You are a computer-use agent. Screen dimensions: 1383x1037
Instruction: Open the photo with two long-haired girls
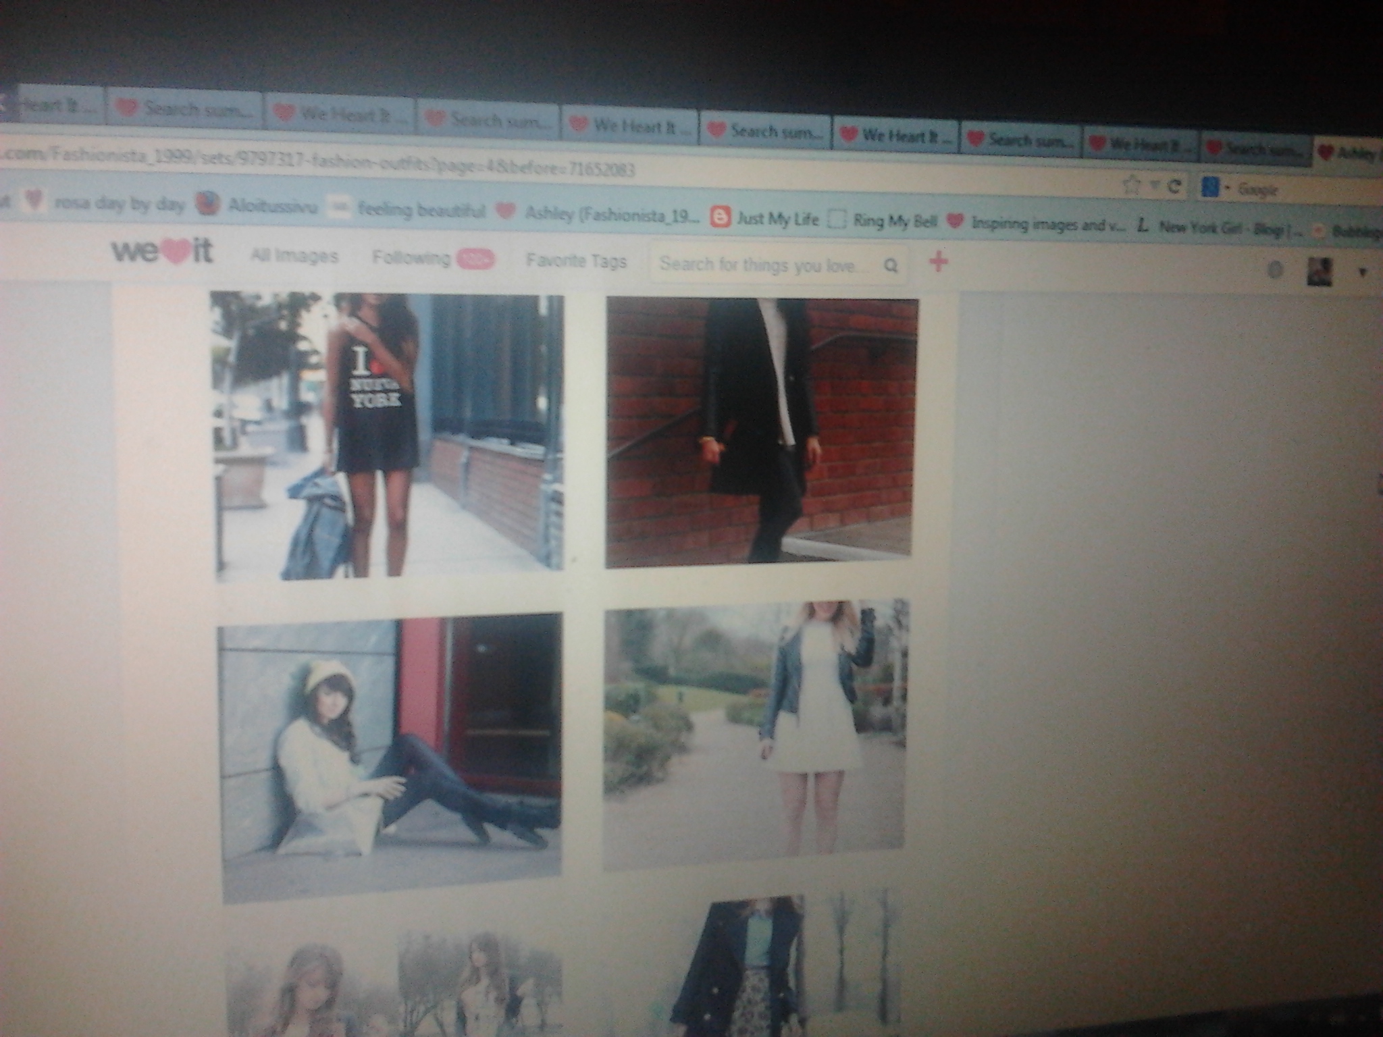pos(394,982)
